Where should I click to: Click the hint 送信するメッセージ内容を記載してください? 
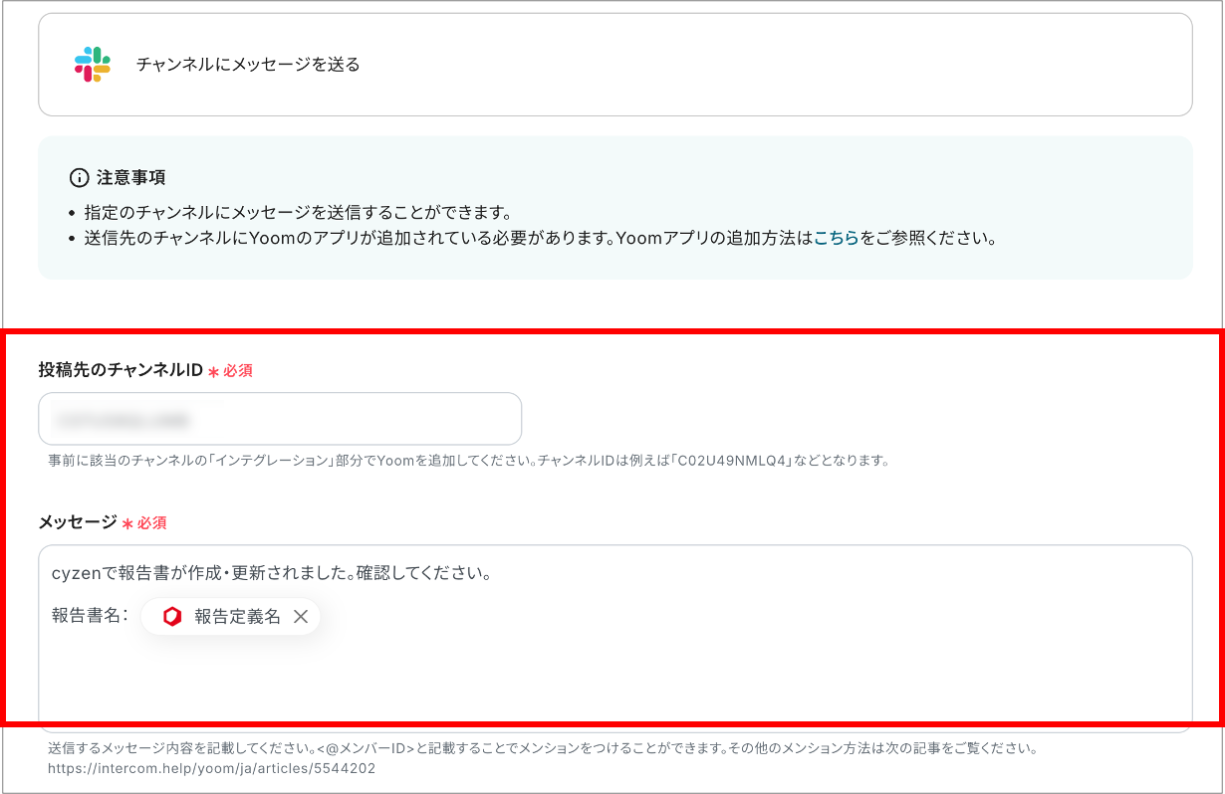pos(543,748)
